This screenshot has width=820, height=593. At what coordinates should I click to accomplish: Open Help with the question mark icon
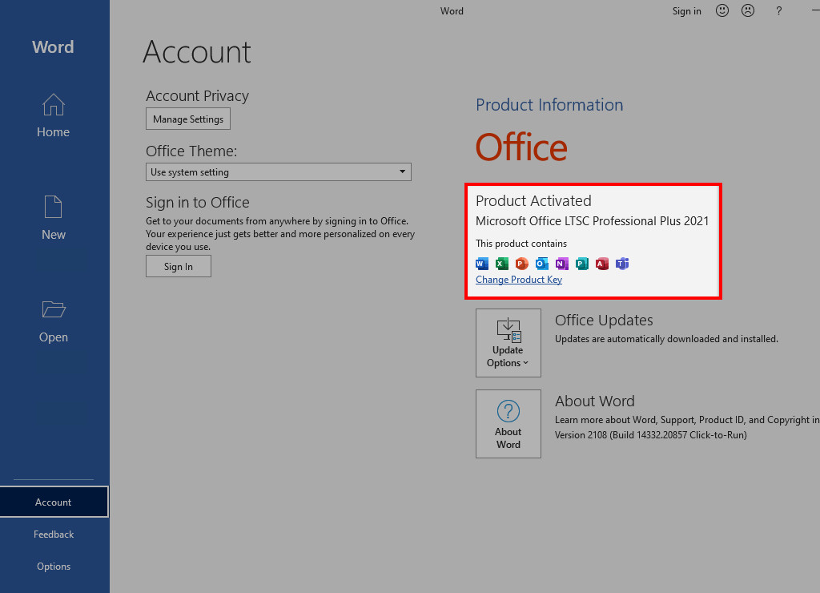[778, 11]
